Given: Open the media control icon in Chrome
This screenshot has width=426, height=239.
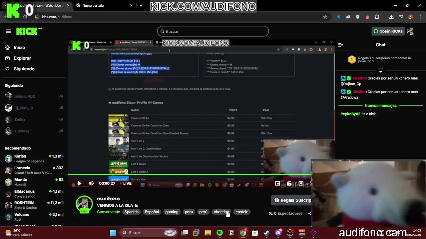Looking at the screenshot, I should pos(401,17).
